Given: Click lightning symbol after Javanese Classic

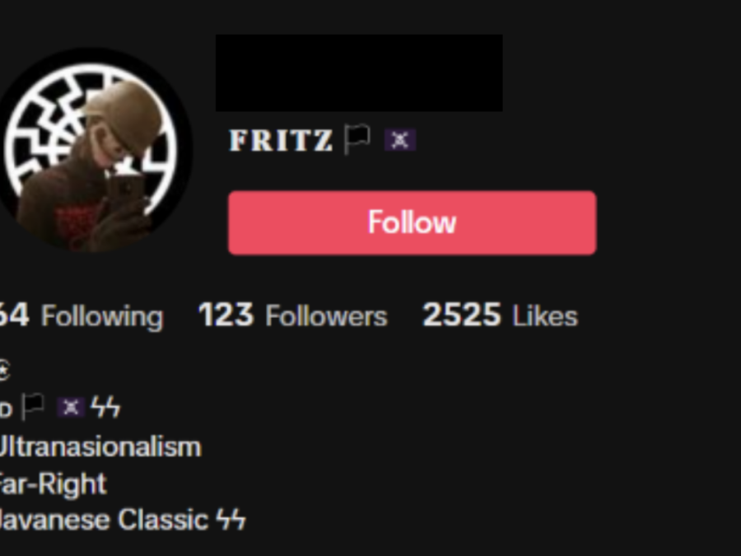Looking at the screenshot, I should point(231,520).
